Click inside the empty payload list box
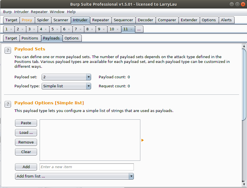This screenshot has width=247, height=188. (90, 140)
